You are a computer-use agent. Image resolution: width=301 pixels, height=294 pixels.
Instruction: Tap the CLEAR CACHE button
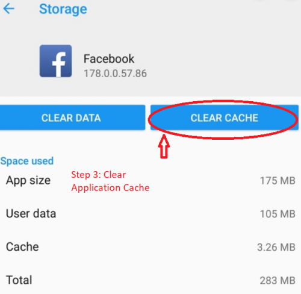(225, 117)
